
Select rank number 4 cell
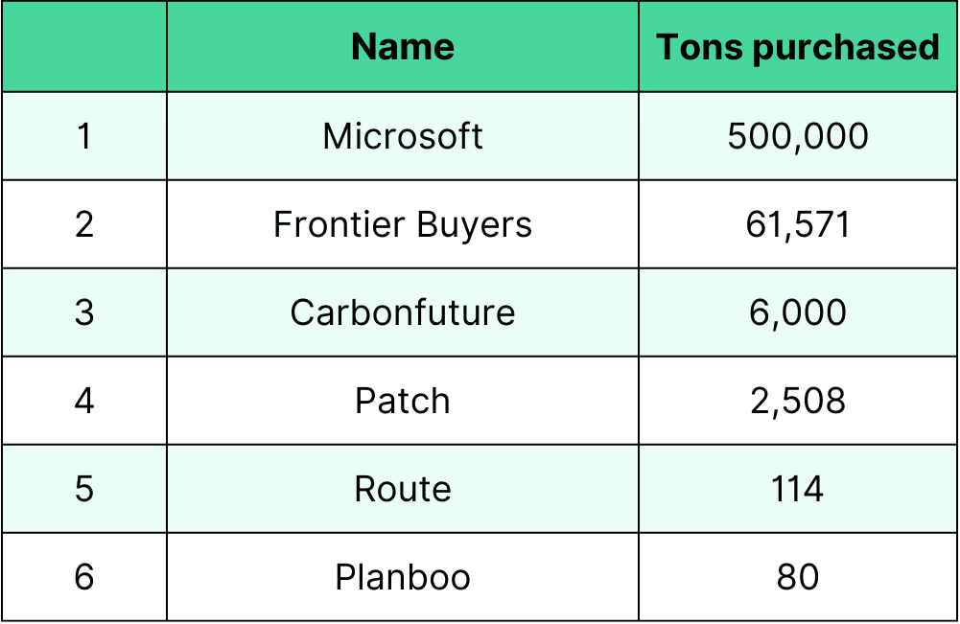84,401
